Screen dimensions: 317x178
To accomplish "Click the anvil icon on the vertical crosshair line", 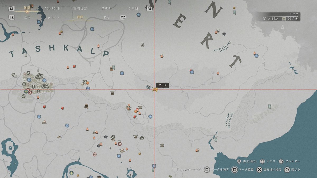I will point(162,145).
